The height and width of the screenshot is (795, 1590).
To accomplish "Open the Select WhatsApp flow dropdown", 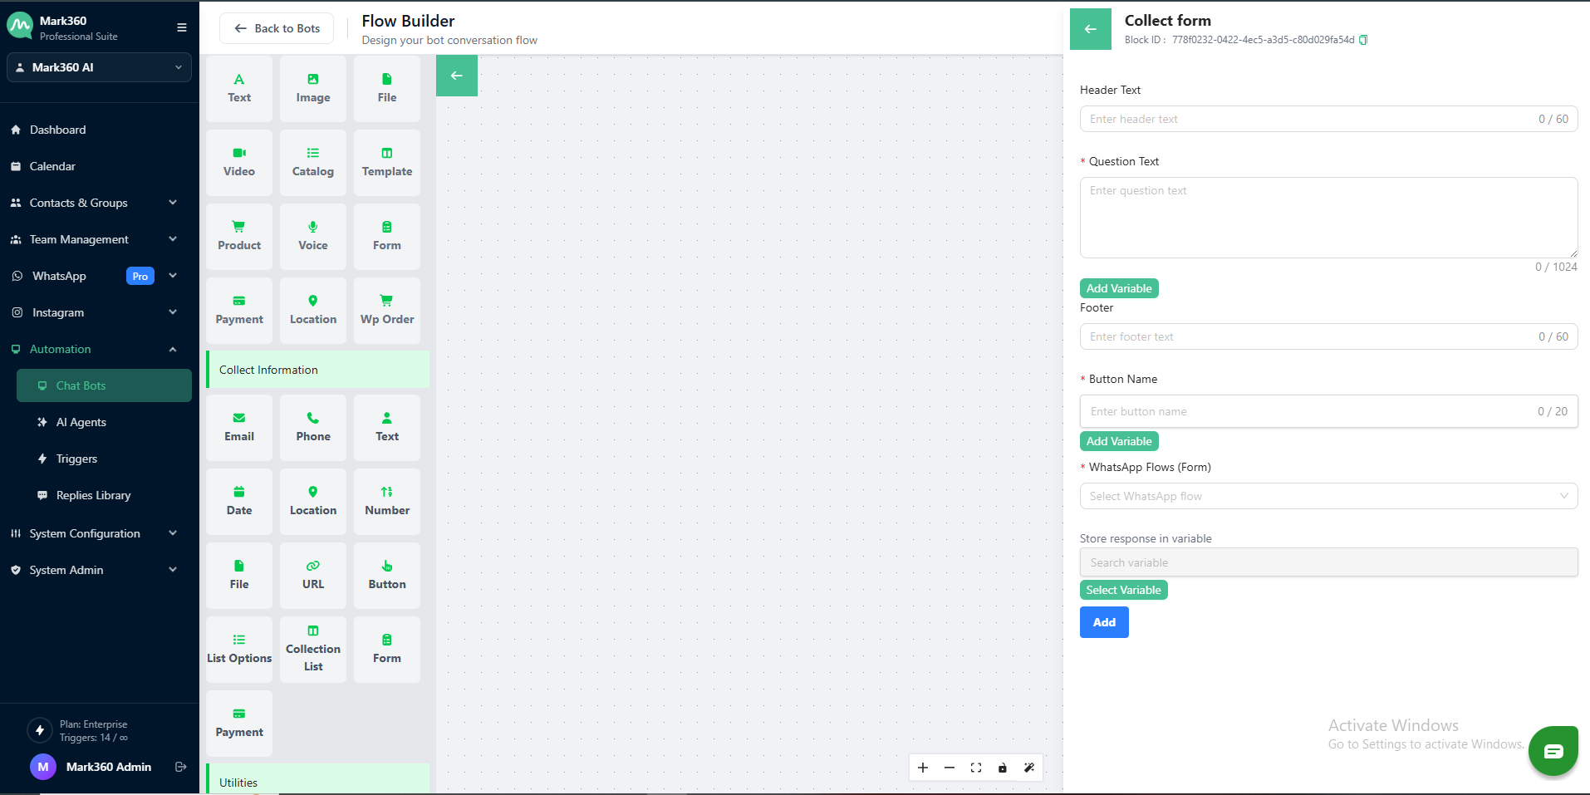I will [1327, 496].
